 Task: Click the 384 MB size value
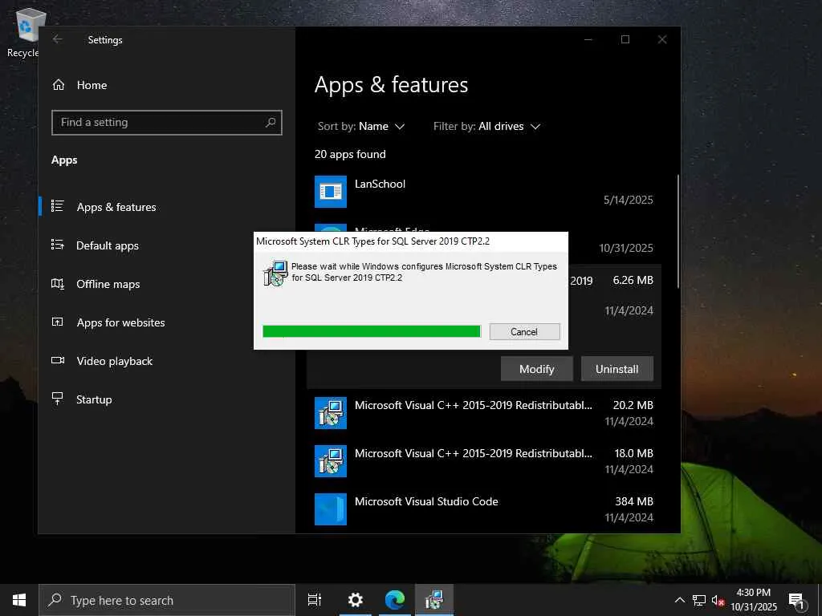pos(634,501)
